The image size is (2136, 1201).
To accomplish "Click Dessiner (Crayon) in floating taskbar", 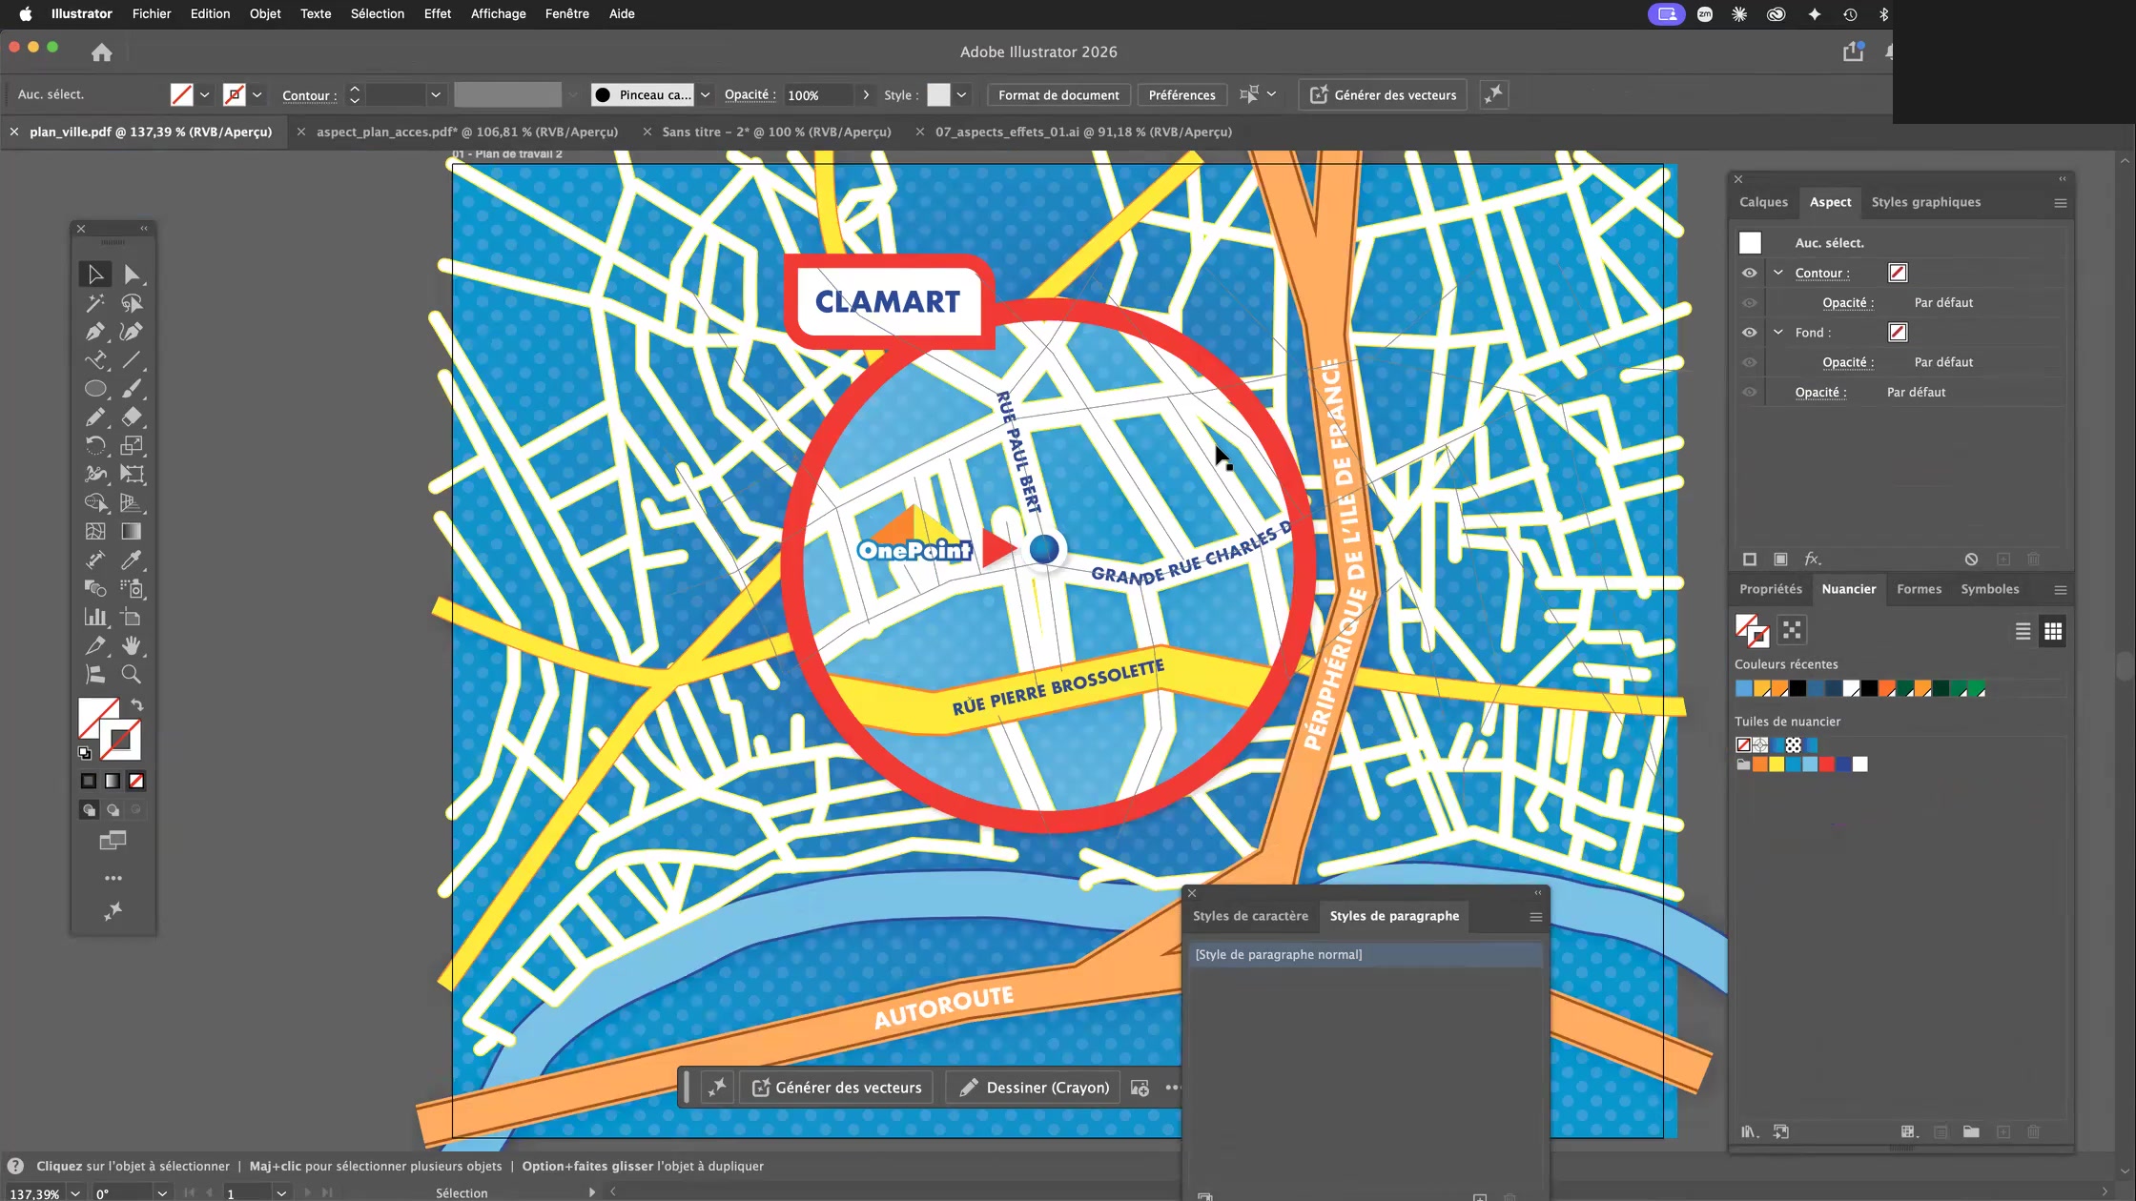I will tap(1035, 1088).
